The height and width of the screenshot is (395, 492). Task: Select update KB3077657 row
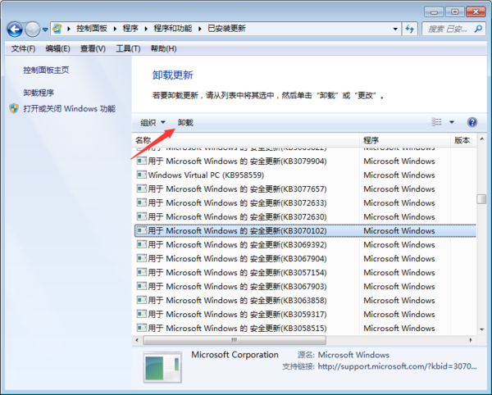point(305,189)
